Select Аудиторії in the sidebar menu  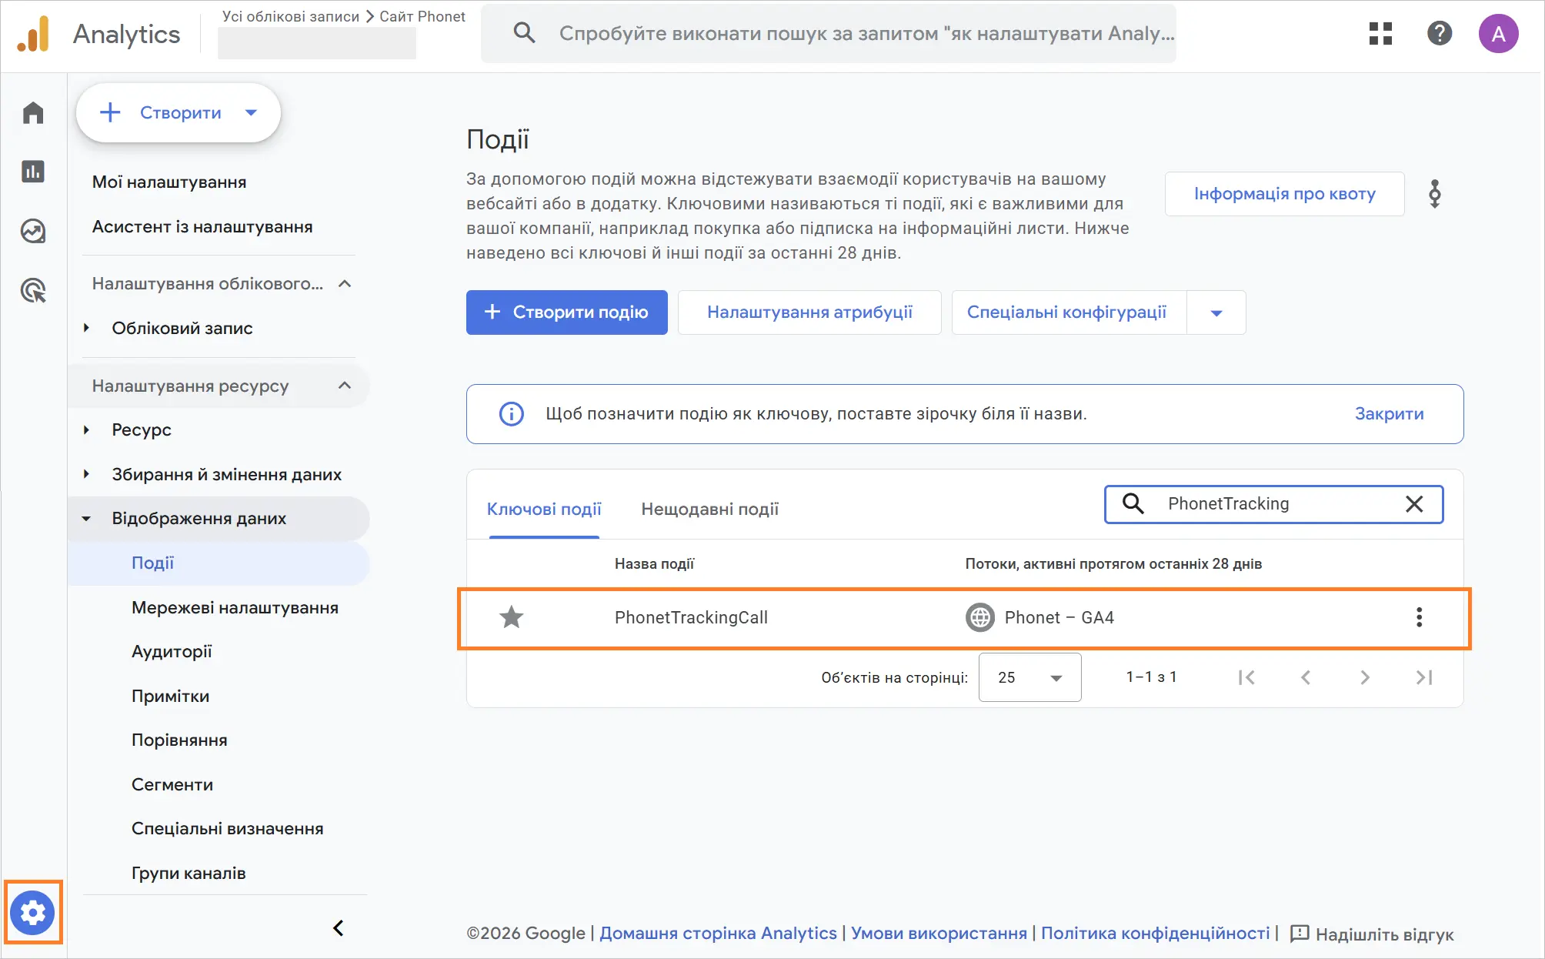tap(172, 652)
